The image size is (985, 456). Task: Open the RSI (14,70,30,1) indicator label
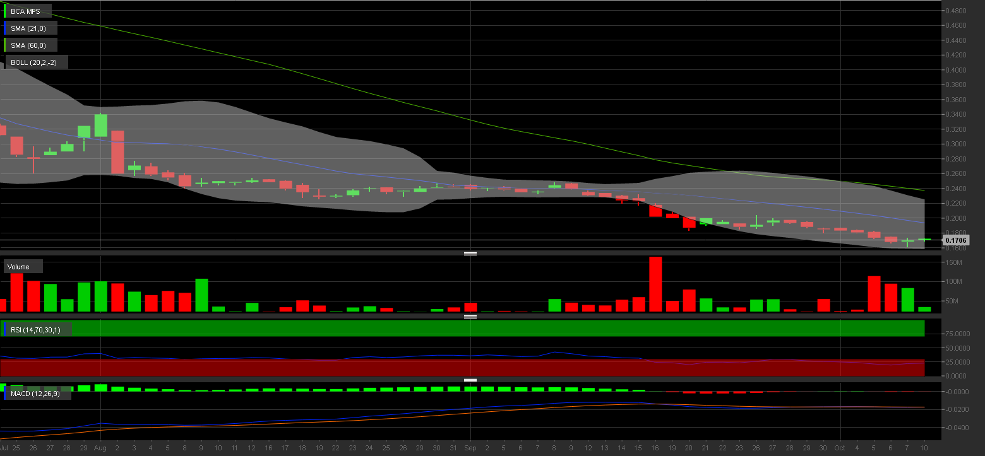[x=39, y=329]
